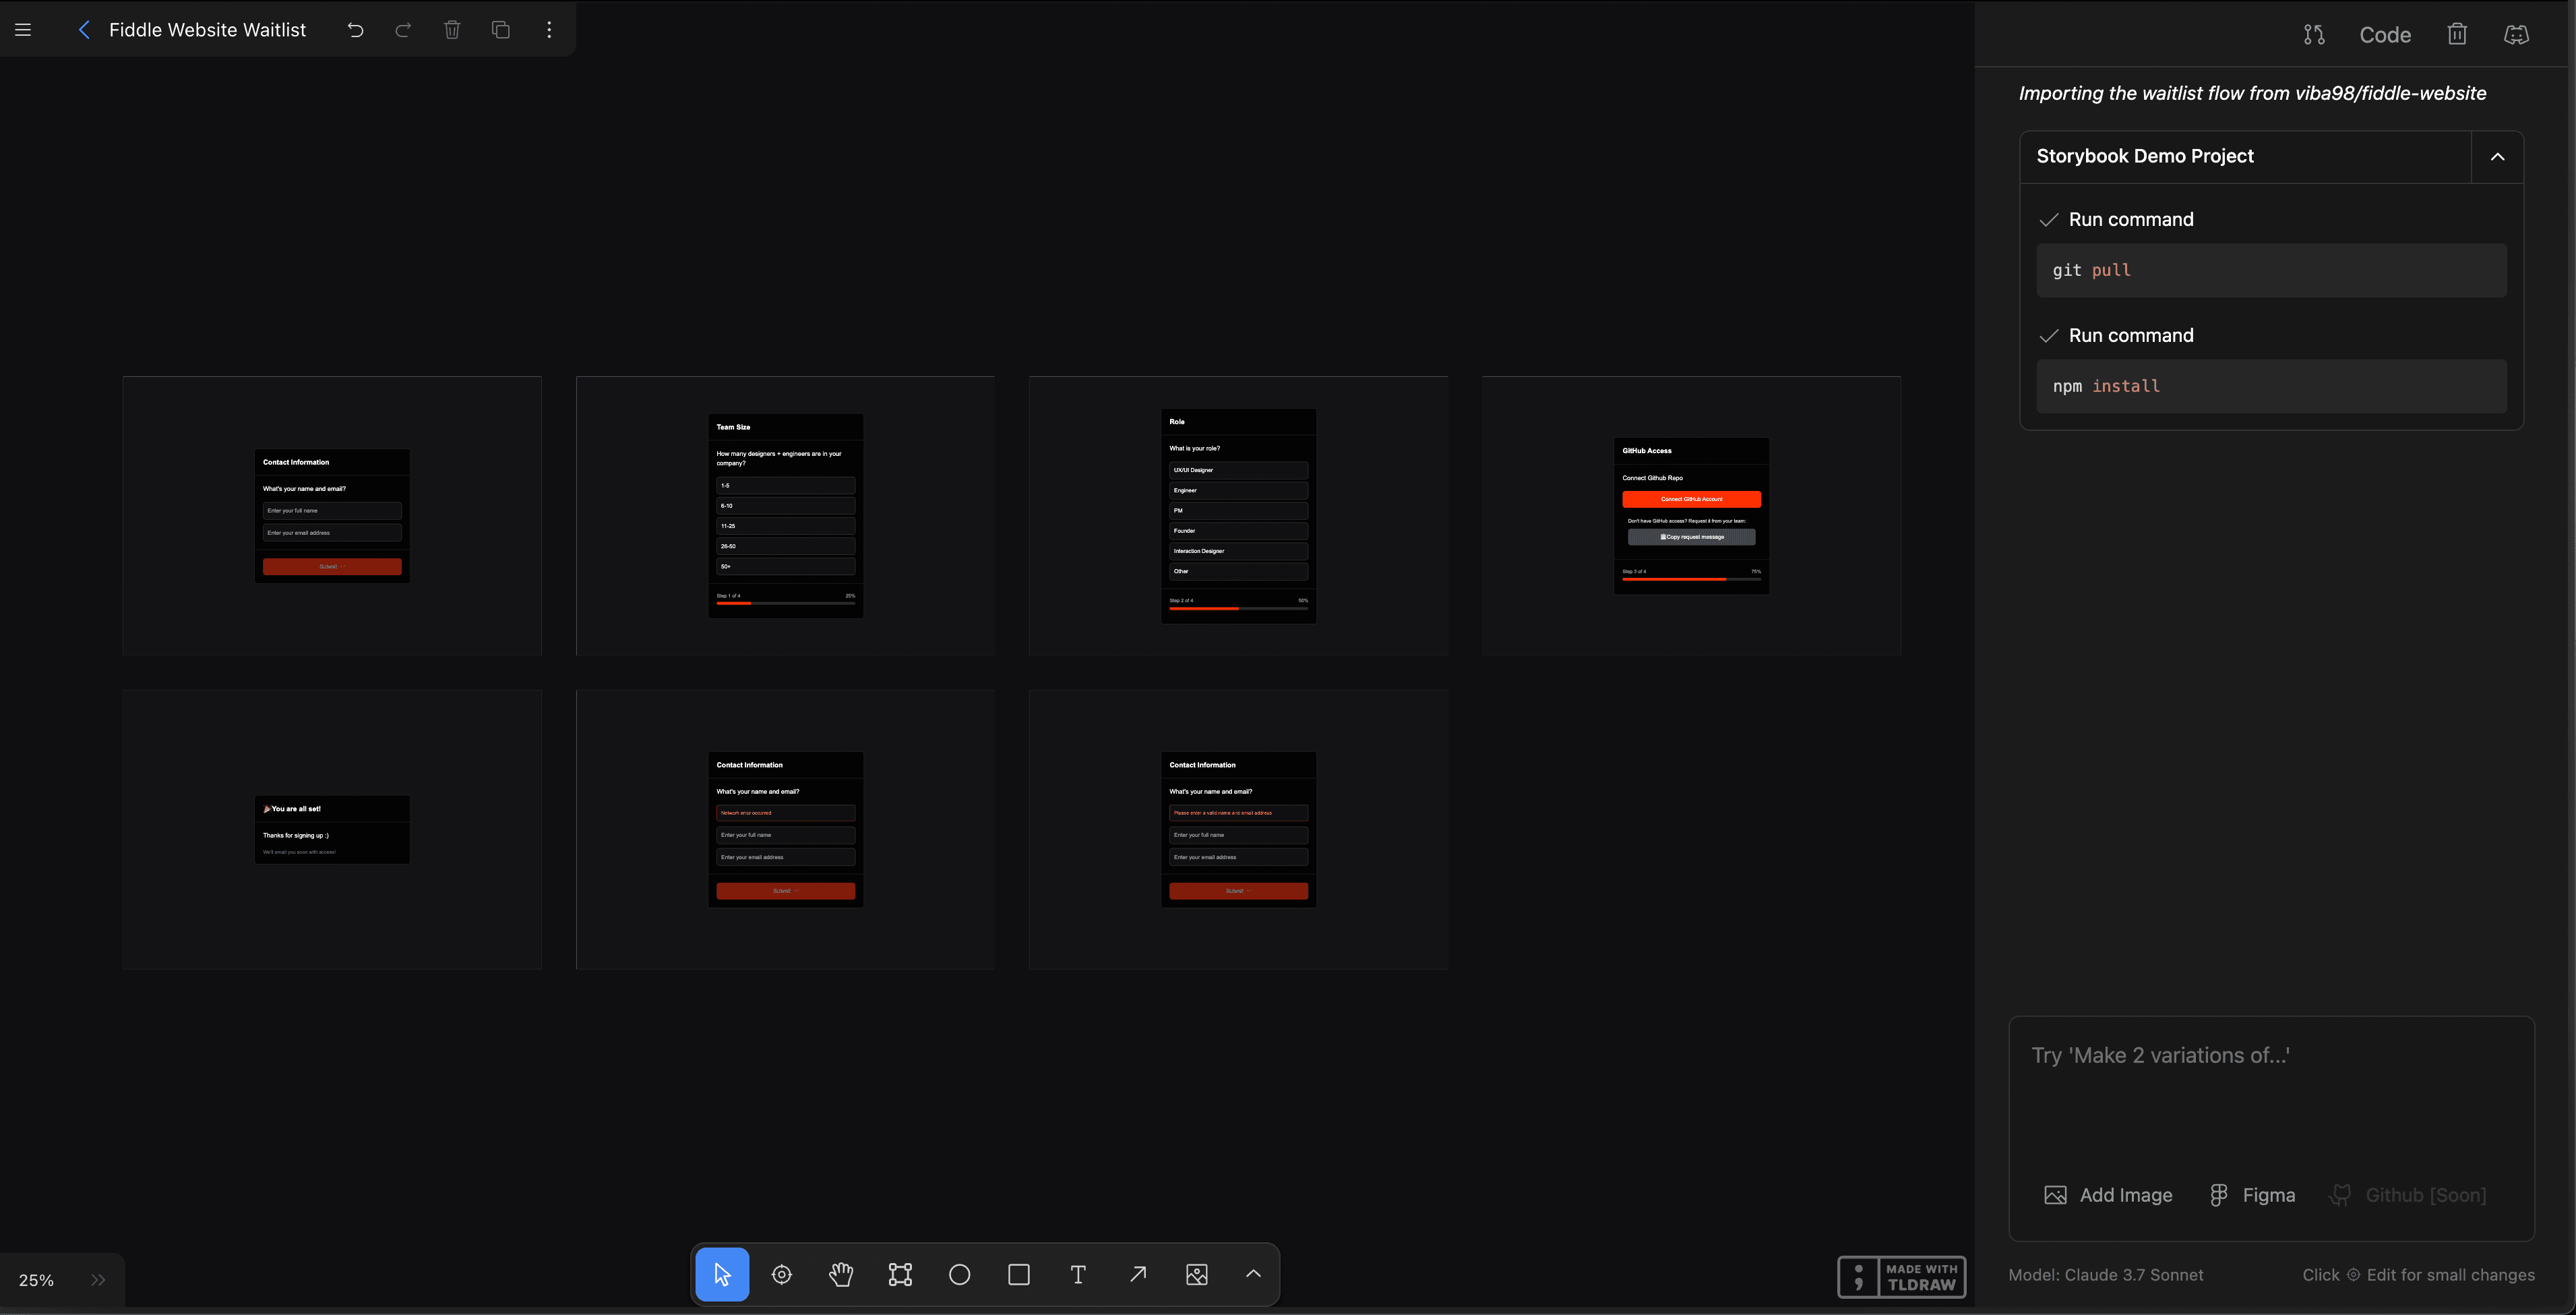Open the 25% zoom level menu
The height and width of the screenshot is (1315, 2576).
[x=37, y=1280]
